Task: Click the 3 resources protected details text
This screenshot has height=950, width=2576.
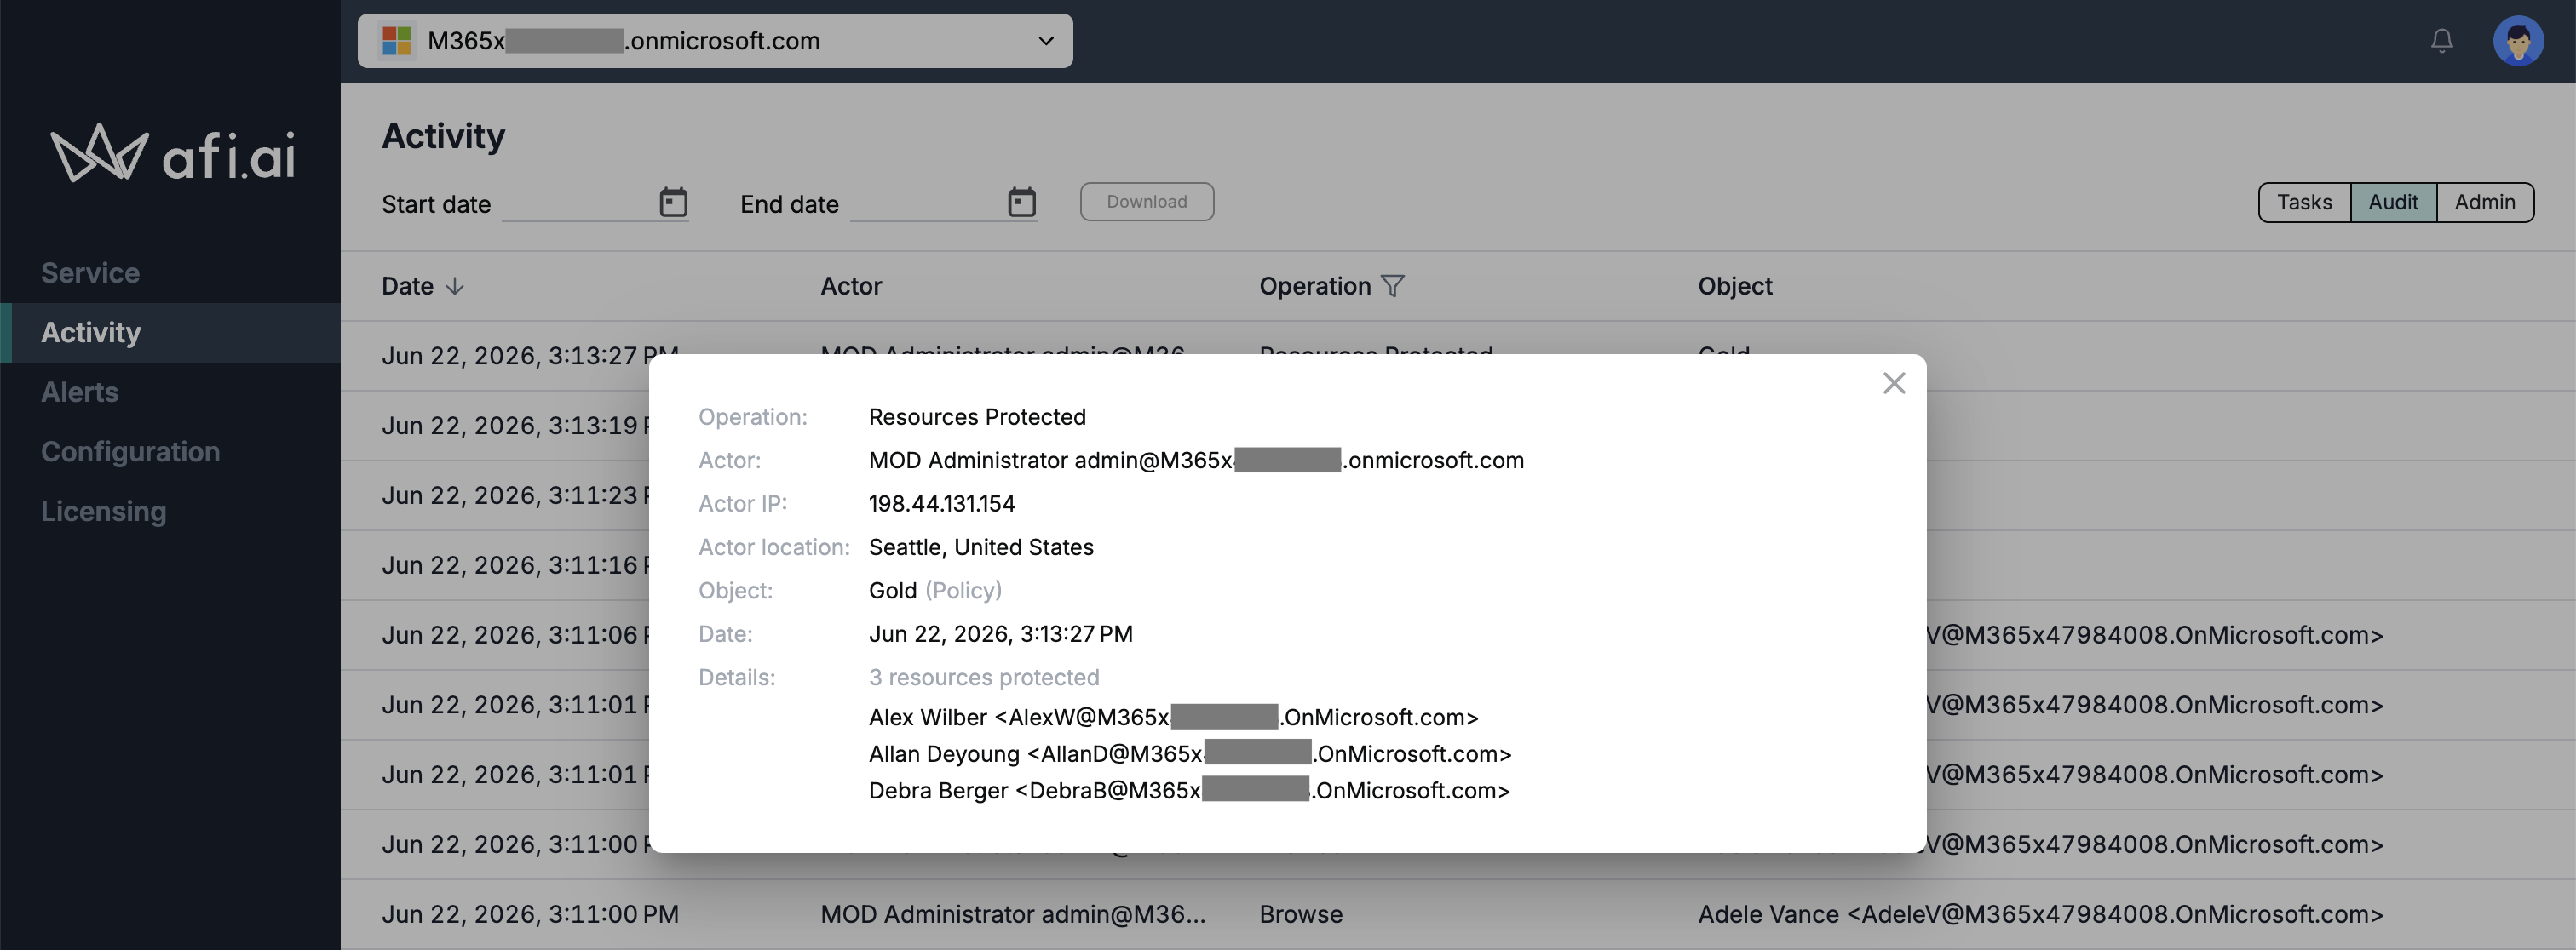Action: click(984, 678)
